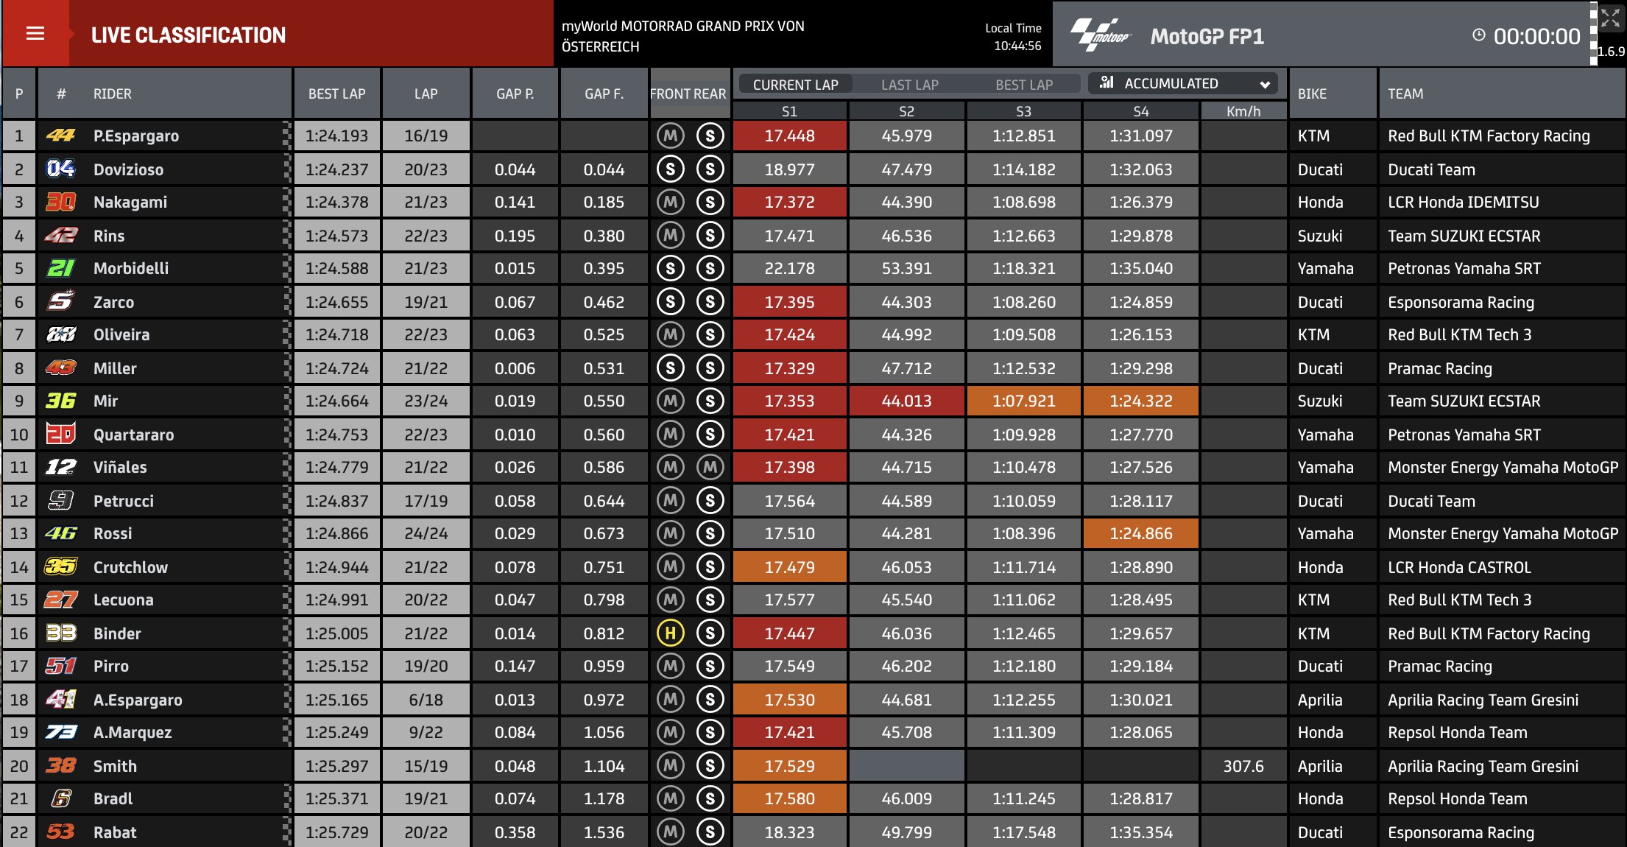Image resolution: width=1627 pixels, height=847 pixels.
Task: Select rider name Dovizioso
Action: [128, 169]
